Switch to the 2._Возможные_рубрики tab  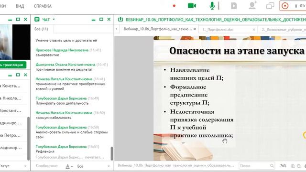coord(284,30)
